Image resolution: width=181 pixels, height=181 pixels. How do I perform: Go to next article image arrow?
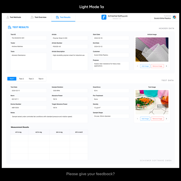(167, 66)
